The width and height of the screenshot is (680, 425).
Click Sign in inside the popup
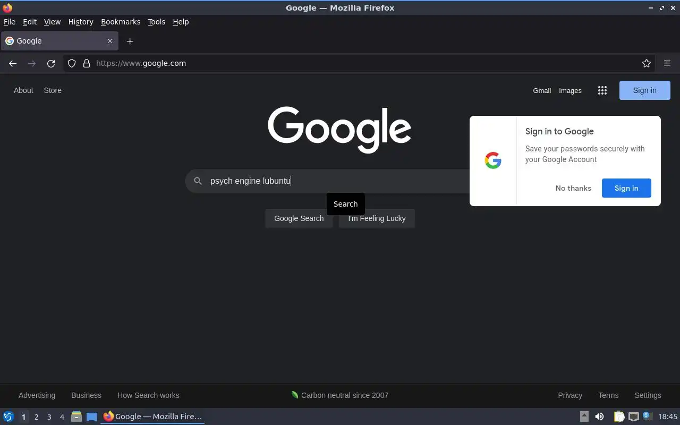[626, 188]
